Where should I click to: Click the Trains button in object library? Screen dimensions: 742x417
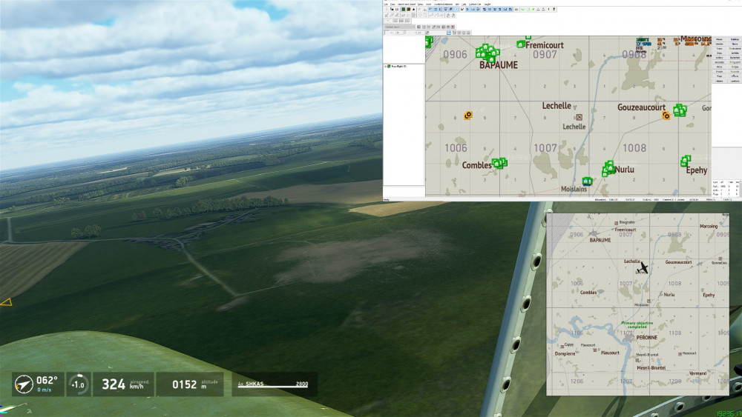tap(719, 49)
